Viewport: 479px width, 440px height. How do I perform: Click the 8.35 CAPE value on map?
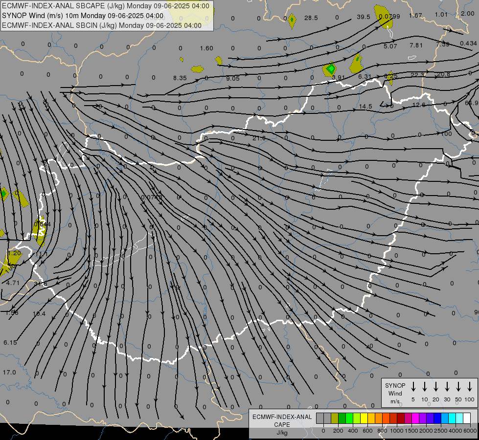point(180,78)
